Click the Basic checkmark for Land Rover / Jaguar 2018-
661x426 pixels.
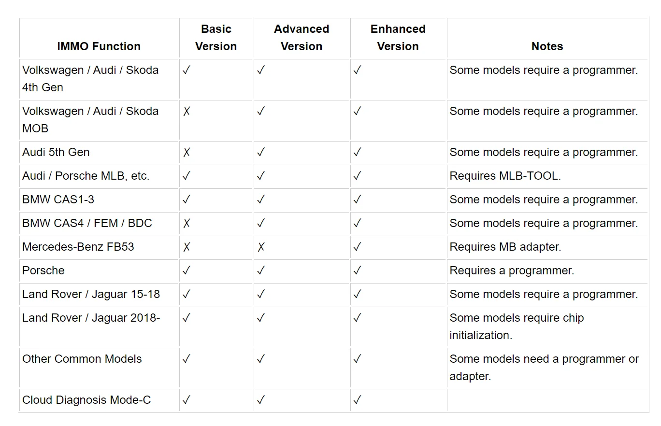coord(187,318)
